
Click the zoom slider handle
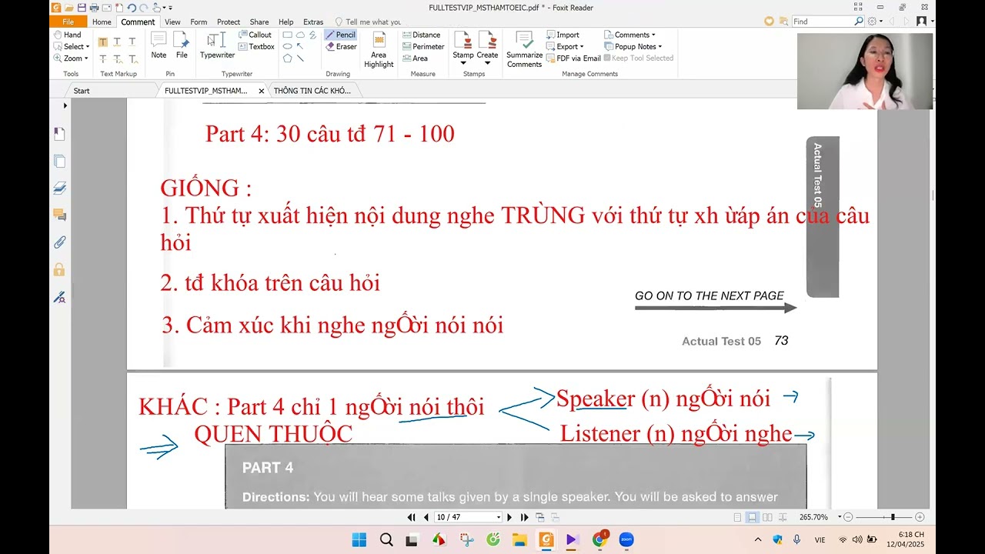[893, 517]
